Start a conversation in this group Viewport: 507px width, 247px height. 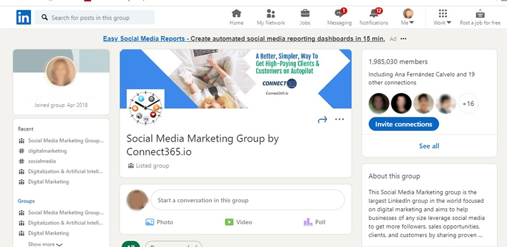(248, 200)
